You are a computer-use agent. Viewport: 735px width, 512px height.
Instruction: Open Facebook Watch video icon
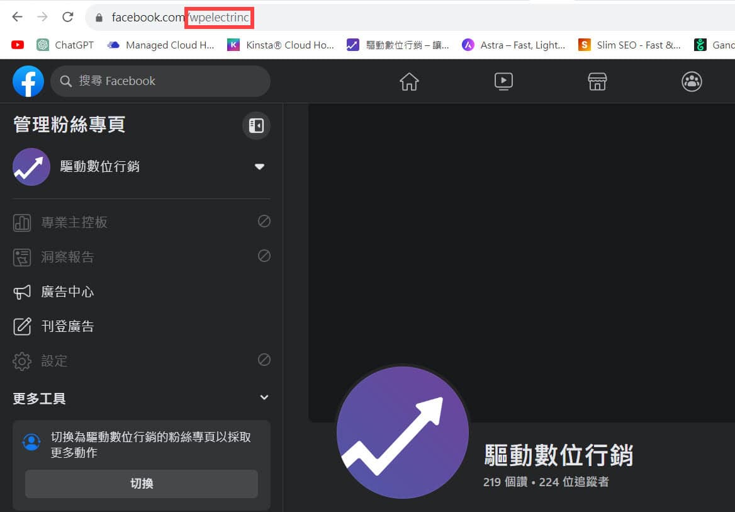pyautogui.click(x=503, y=82)
